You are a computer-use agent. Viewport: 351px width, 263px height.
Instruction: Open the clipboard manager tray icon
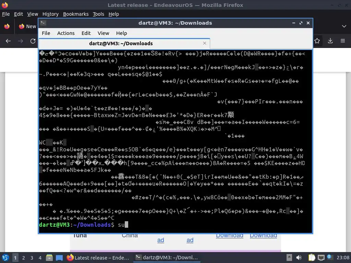tap(312, 258)
